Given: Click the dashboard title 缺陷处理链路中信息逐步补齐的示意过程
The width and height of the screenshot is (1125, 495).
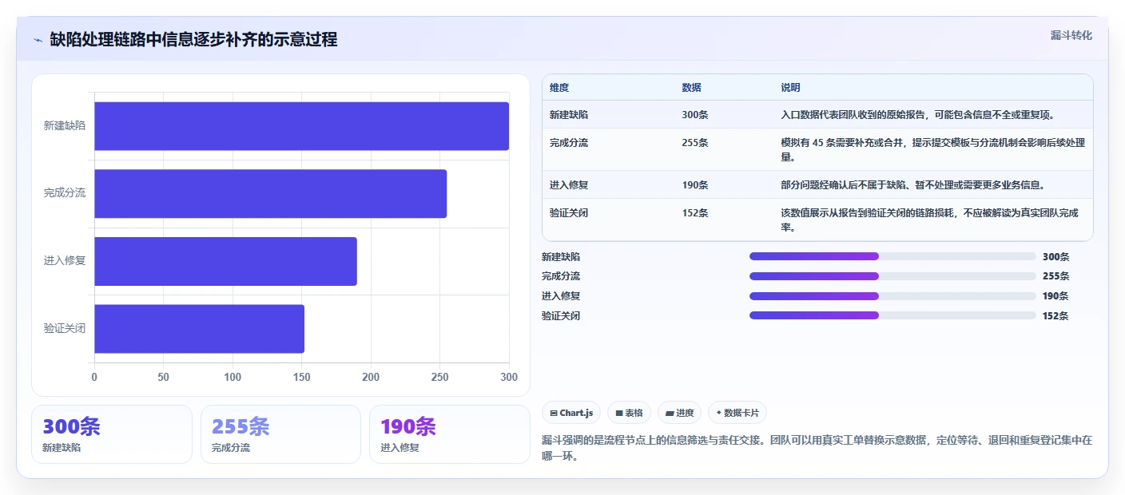Looking at the screenshot, I should pos(193,40).
